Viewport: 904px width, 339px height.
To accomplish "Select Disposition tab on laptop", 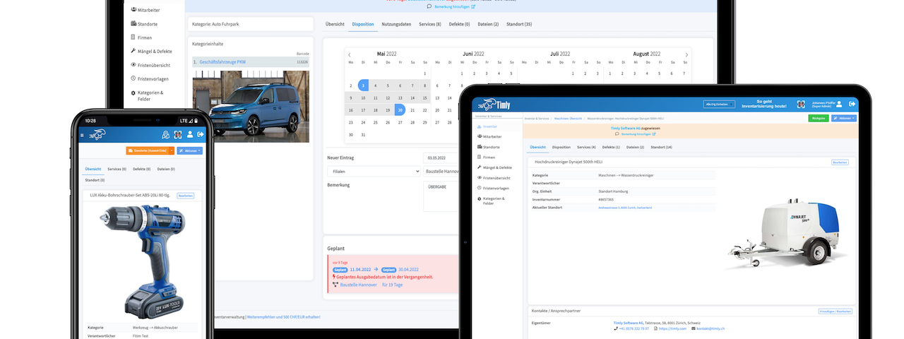I will click(x=363, y=24).
